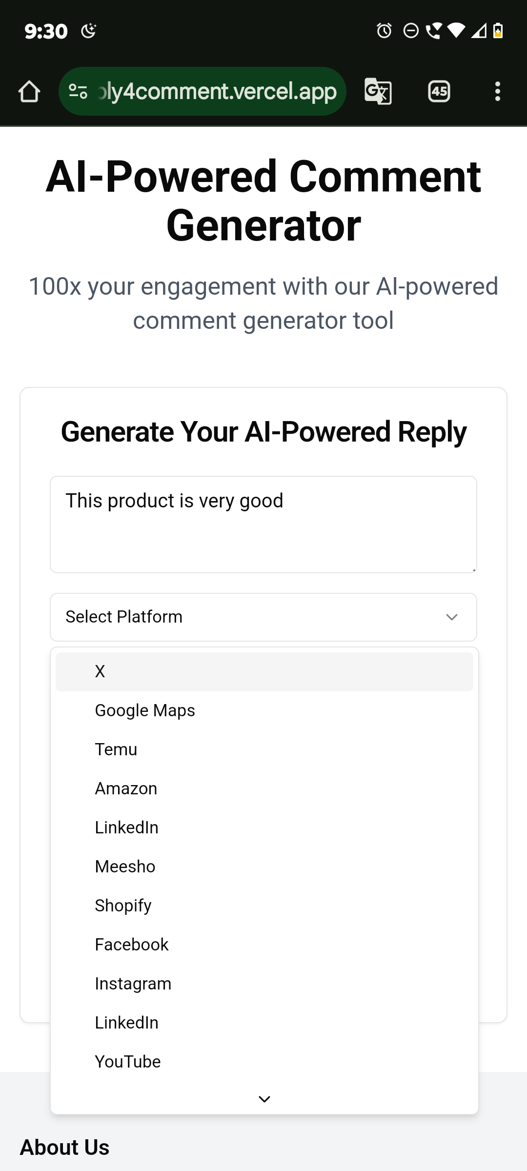Image resolution: width=527 pixels, height=1171 pixels.
Task: Select Google Maps as the platform
Action: click(264, 710)
